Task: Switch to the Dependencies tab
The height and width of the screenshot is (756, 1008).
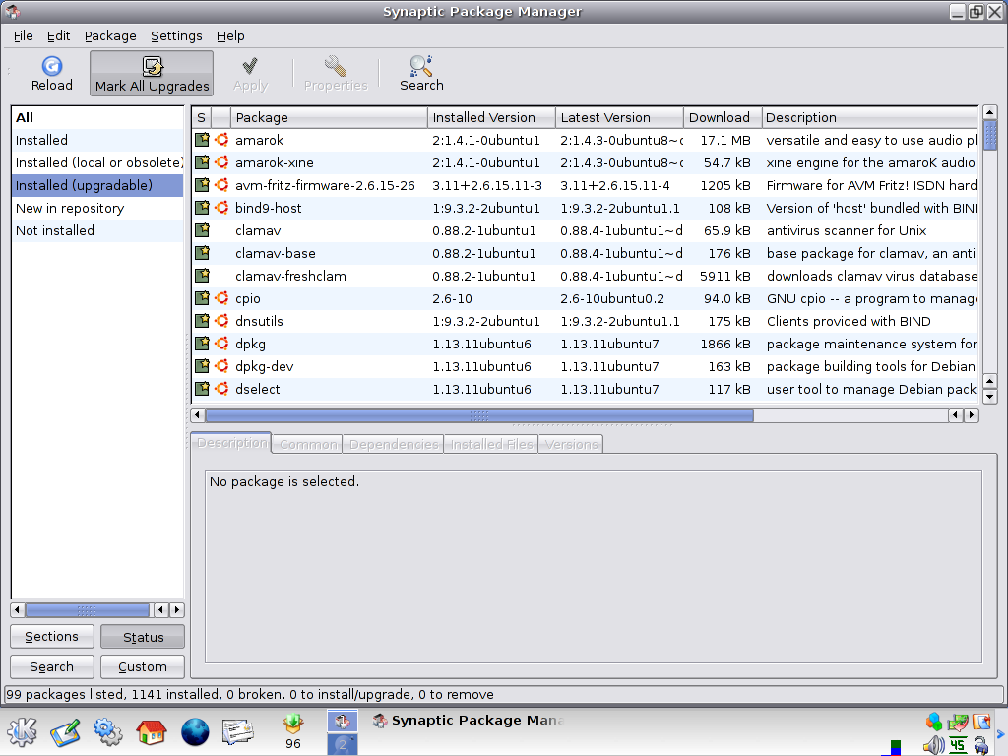Action: tap(394, 444)
